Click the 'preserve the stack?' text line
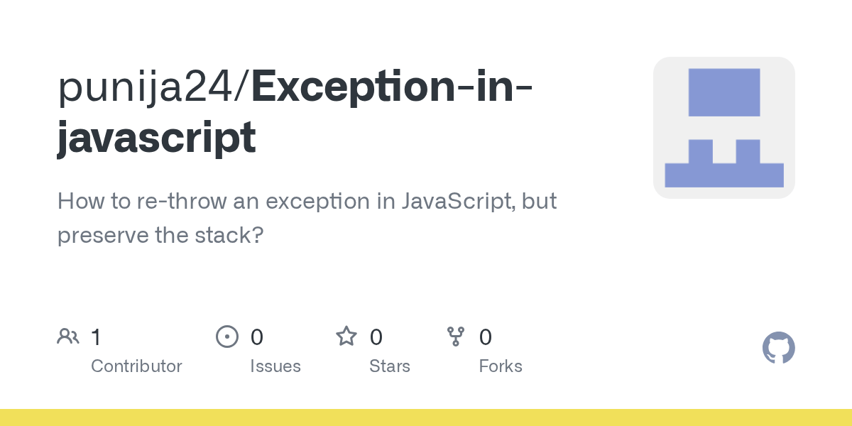Screen dimensions: 852x426 pyautogui.click(x=160, y=235)
